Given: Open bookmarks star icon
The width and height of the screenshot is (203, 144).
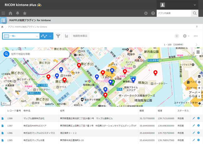Looking at the screenshot, I should tap(25, 13).
